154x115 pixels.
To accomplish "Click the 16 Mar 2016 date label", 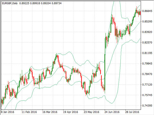I will (x=50, y=112).
